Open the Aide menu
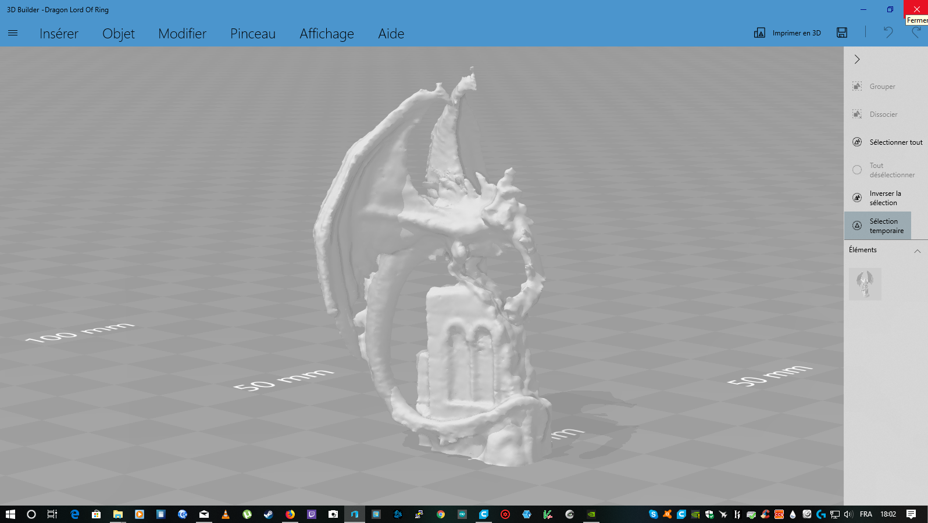Viewport: 928px width, 523px height. 391,34
